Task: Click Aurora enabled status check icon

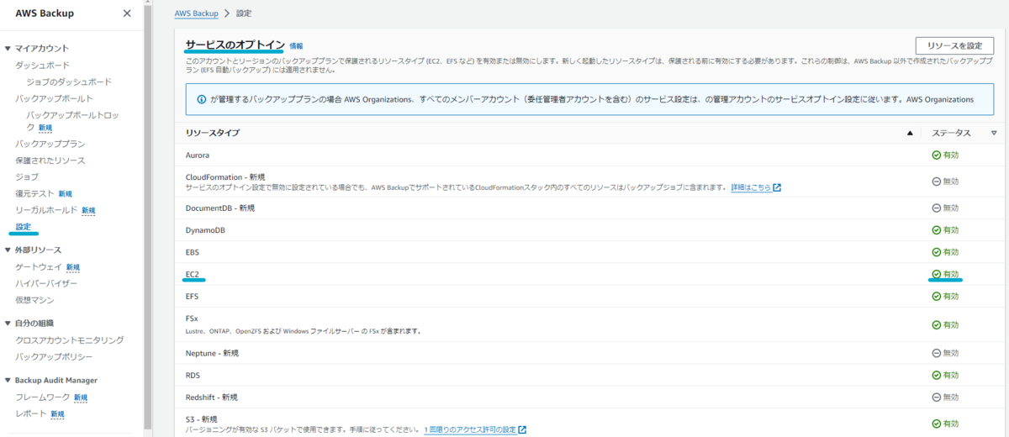Action: pyautogui.click(x=936, y=155)
